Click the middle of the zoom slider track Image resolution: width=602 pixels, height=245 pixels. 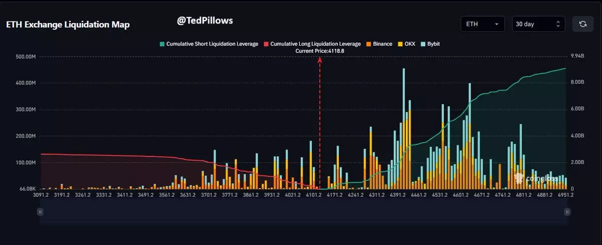pos(303,212)
